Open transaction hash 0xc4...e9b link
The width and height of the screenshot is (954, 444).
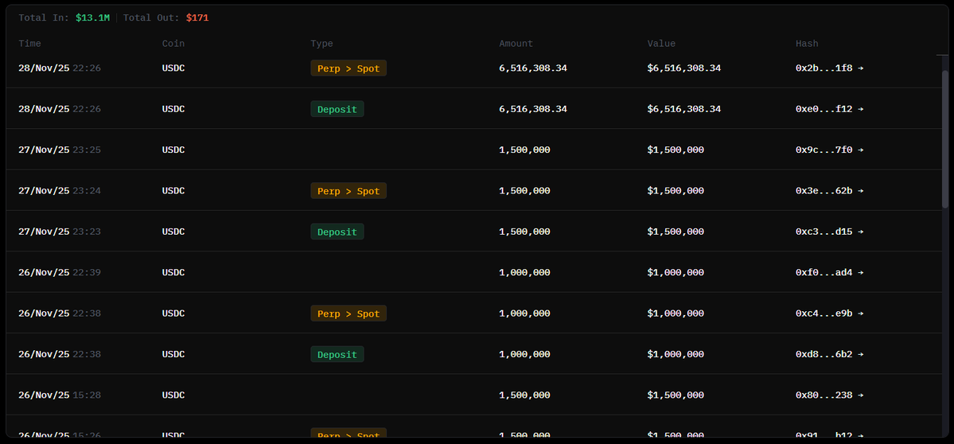(829, 314)
